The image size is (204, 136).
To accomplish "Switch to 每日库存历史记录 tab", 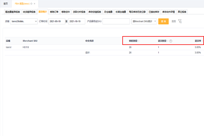I will [137, 12].
